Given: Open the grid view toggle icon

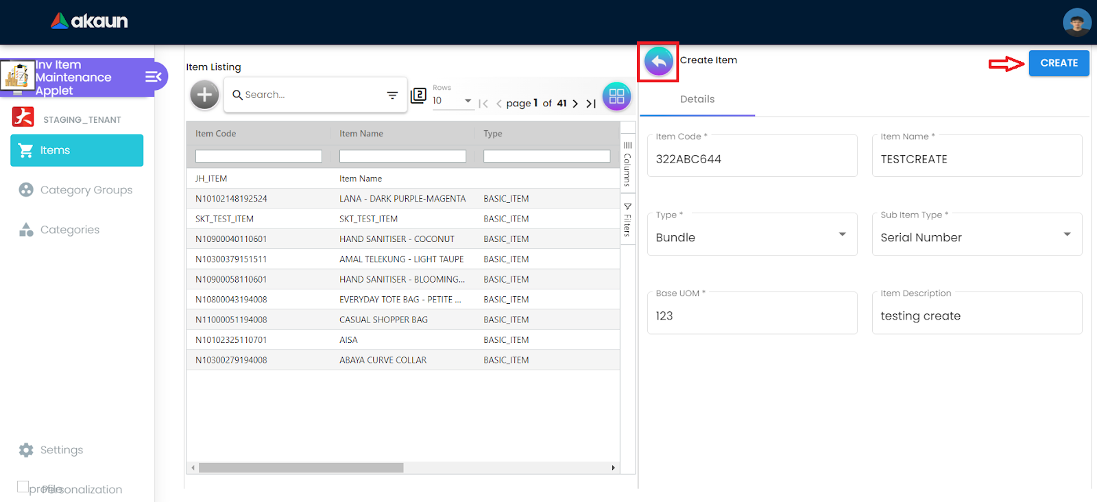Looking at the screenshot, I should 616,96.
